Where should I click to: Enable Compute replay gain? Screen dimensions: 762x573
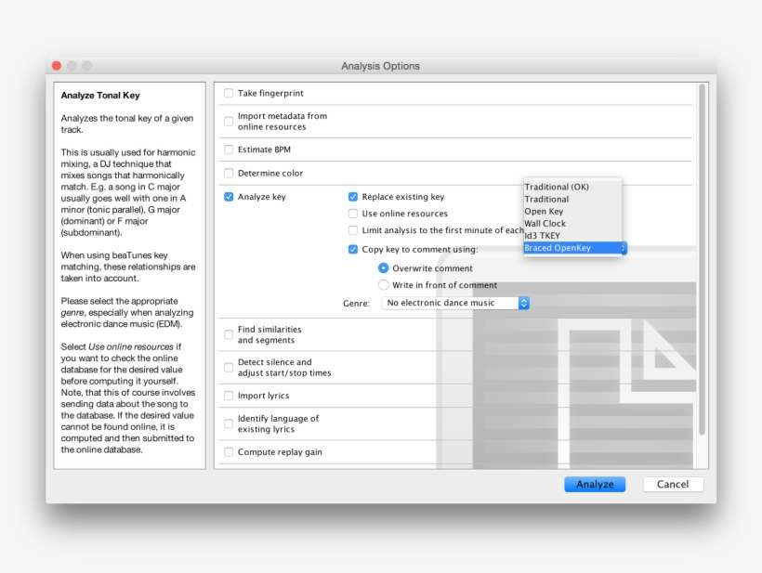pos(229,452)
